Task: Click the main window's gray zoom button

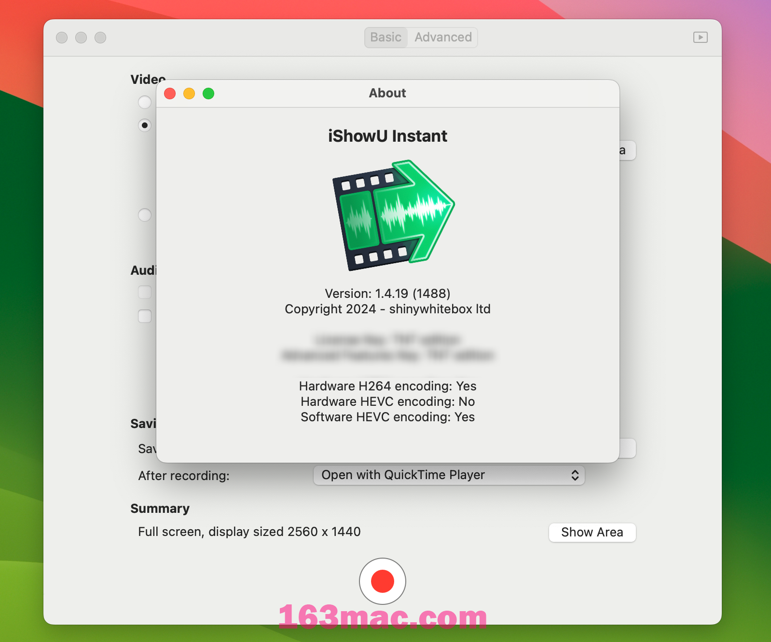Action: click(x=100, y=38)
